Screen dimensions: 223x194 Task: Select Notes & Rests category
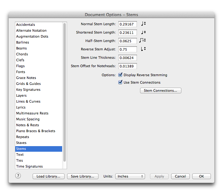tap(39, 125)
